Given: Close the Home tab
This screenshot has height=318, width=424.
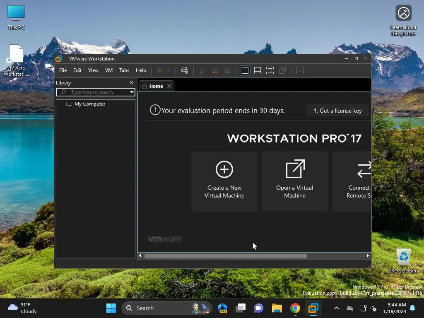Looking at the screenshot, I should tap(169, 86).
